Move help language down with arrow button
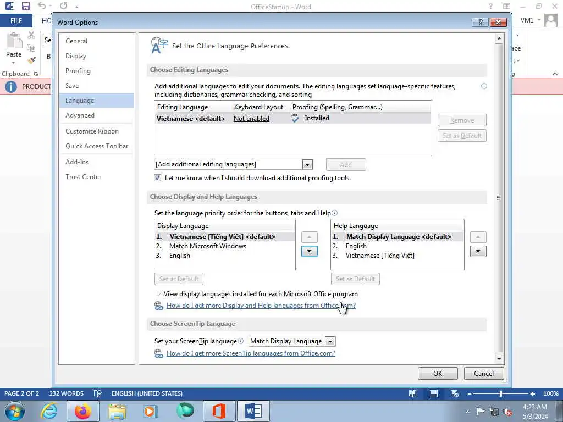Viewport: 563px width, 422px height. (478, 251)
